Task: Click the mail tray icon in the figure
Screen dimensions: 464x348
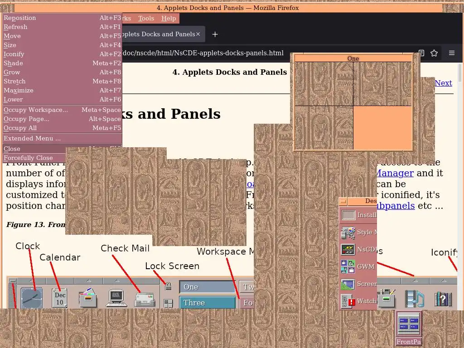Action: click(x=145, y=300)
